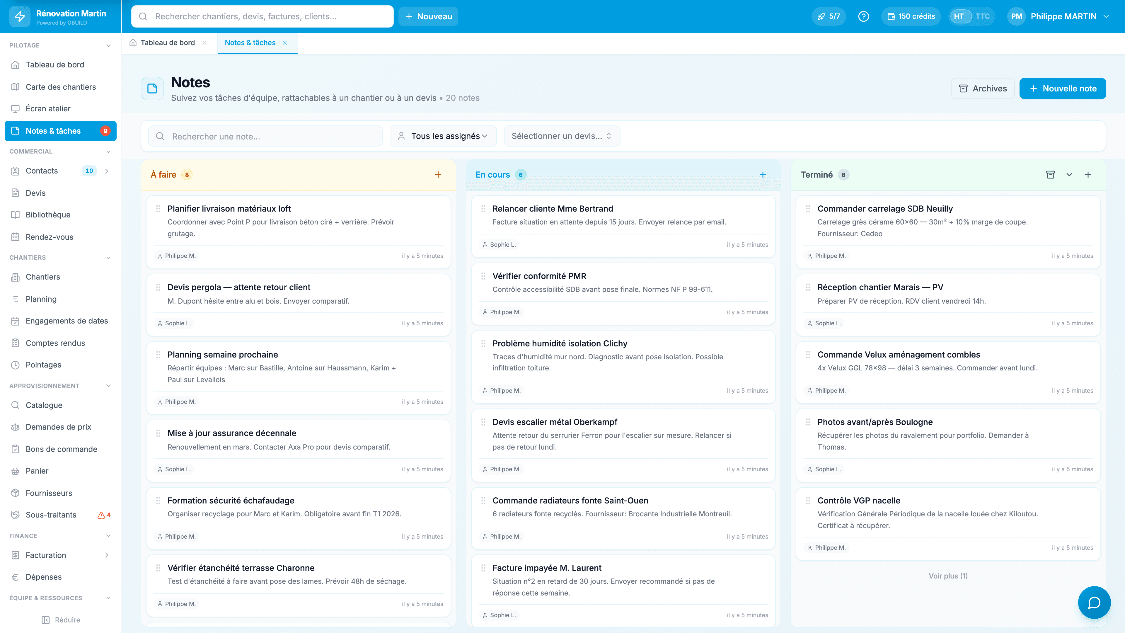Grab drag handle of Vérifier conformité PMR
1125x633 pixels.
pyautogui.click(x=483, y=276)
